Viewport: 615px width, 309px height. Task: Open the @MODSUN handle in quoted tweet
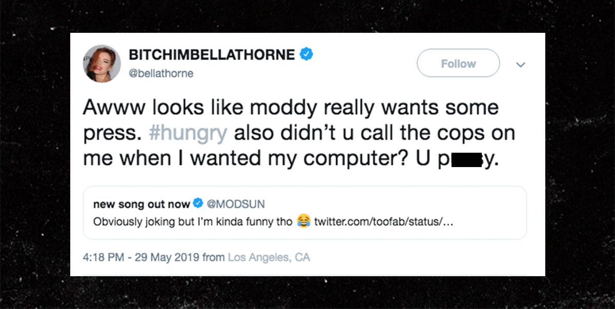[235, 204]
